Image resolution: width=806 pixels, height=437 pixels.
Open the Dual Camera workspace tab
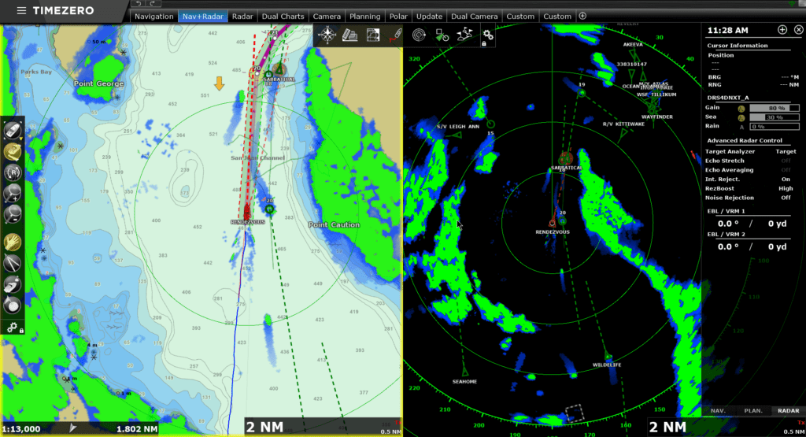click(474, 17)
